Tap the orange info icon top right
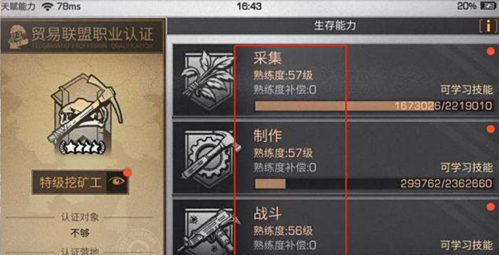The image size is (499, 255). [x=488, y=27]
